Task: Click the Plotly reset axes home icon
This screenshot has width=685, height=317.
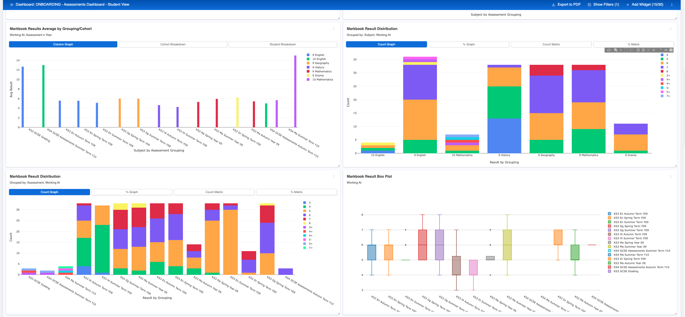Action: click(654, 50)
